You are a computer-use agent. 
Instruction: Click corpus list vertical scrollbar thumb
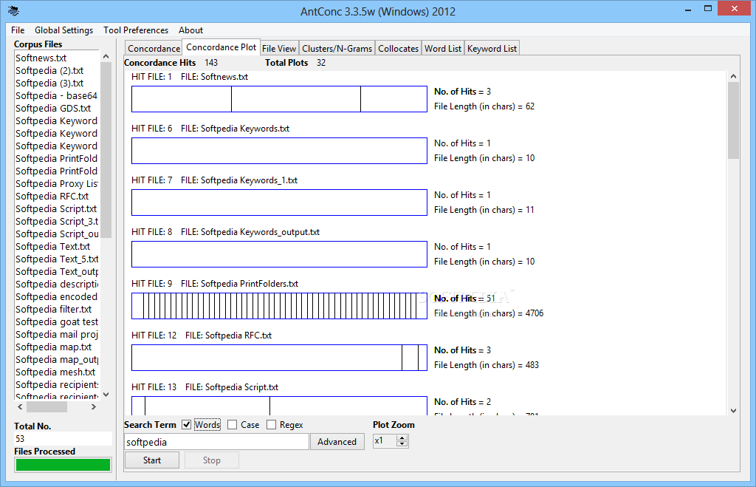pos(106,149)
